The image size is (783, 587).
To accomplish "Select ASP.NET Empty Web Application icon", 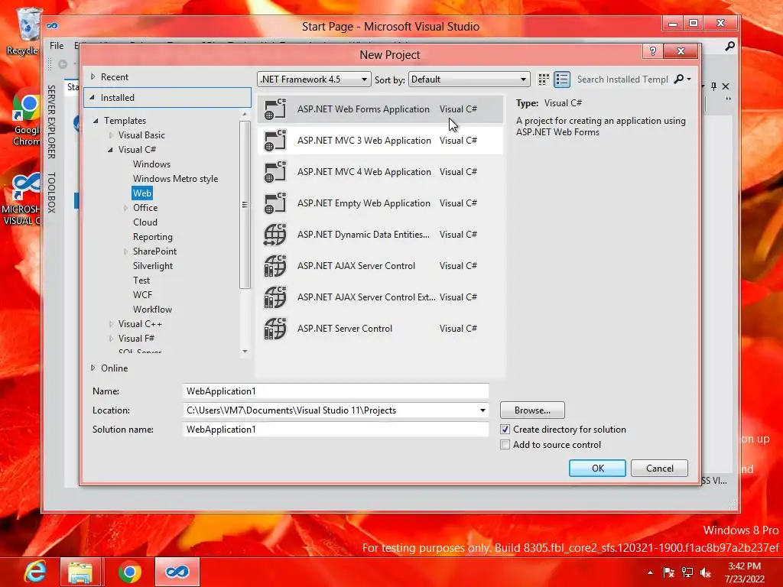I will (275, 203).
